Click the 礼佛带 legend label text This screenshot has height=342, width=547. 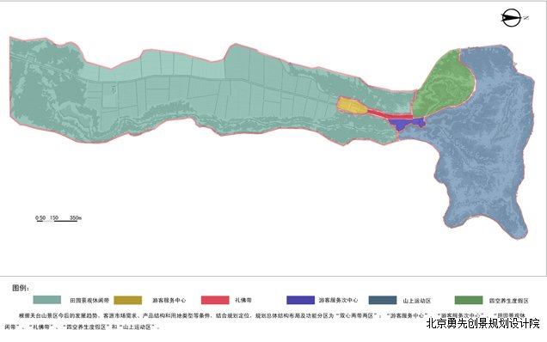tap(243, 300)
